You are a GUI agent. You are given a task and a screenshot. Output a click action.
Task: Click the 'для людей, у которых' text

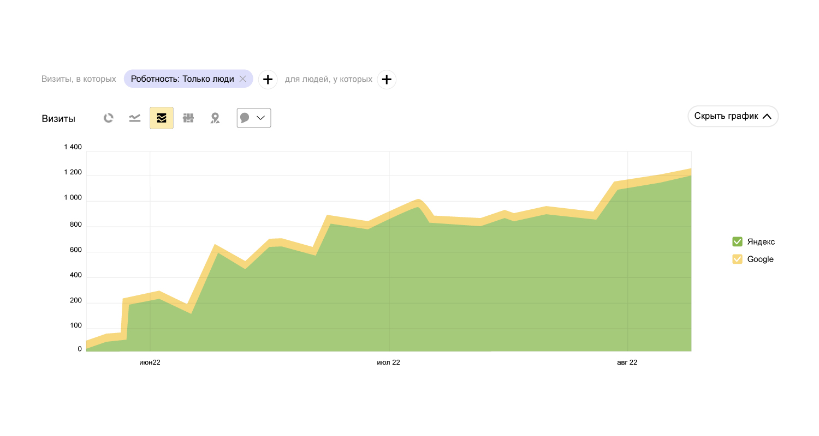coord(329,79)
